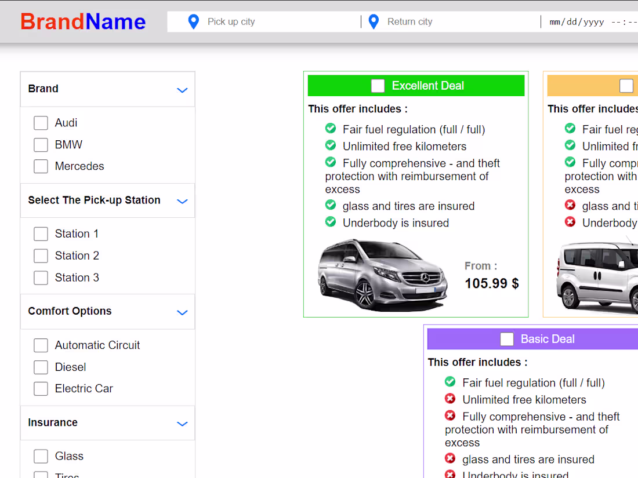This screenshot has height=478, width=638.
Task: Click red cross beside glass and tires, Basic Deal
Action: (450, 458)
